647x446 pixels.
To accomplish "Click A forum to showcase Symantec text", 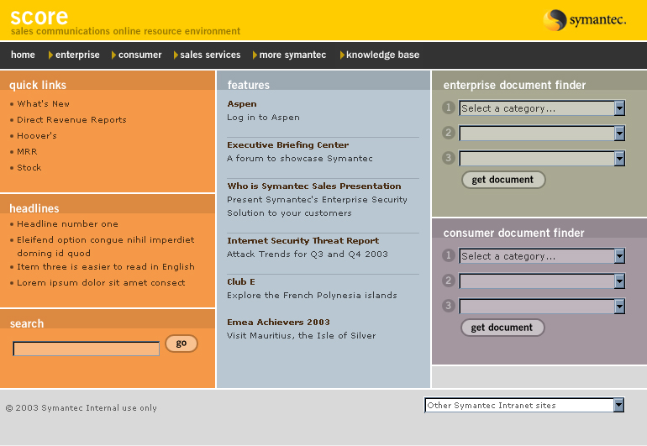I will coord(300,159).
